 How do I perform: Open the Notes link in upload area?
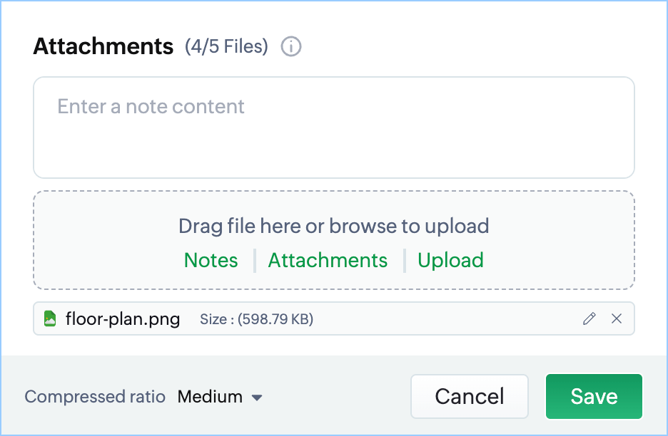tap(211, 261)
